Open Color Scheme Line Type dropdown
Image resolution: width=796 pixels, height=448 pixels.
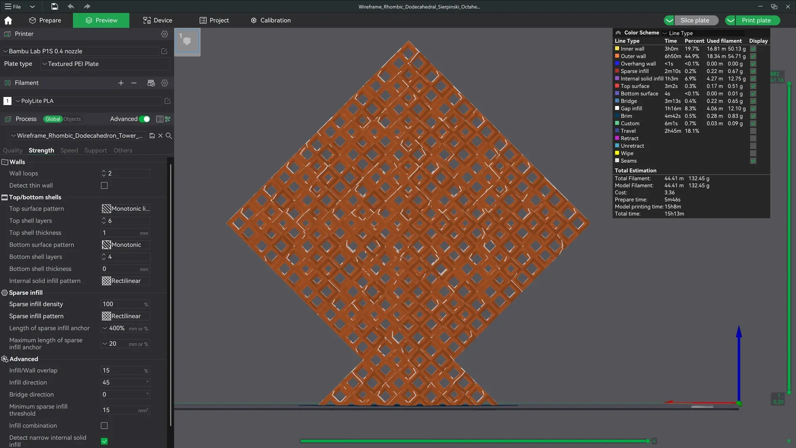click(x=704, y=33)
